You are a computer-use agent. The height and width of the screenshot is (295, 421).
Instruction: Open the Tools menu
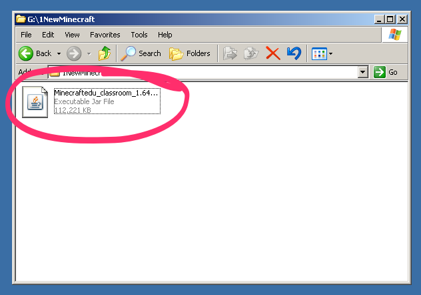click(x=139, y=35)
